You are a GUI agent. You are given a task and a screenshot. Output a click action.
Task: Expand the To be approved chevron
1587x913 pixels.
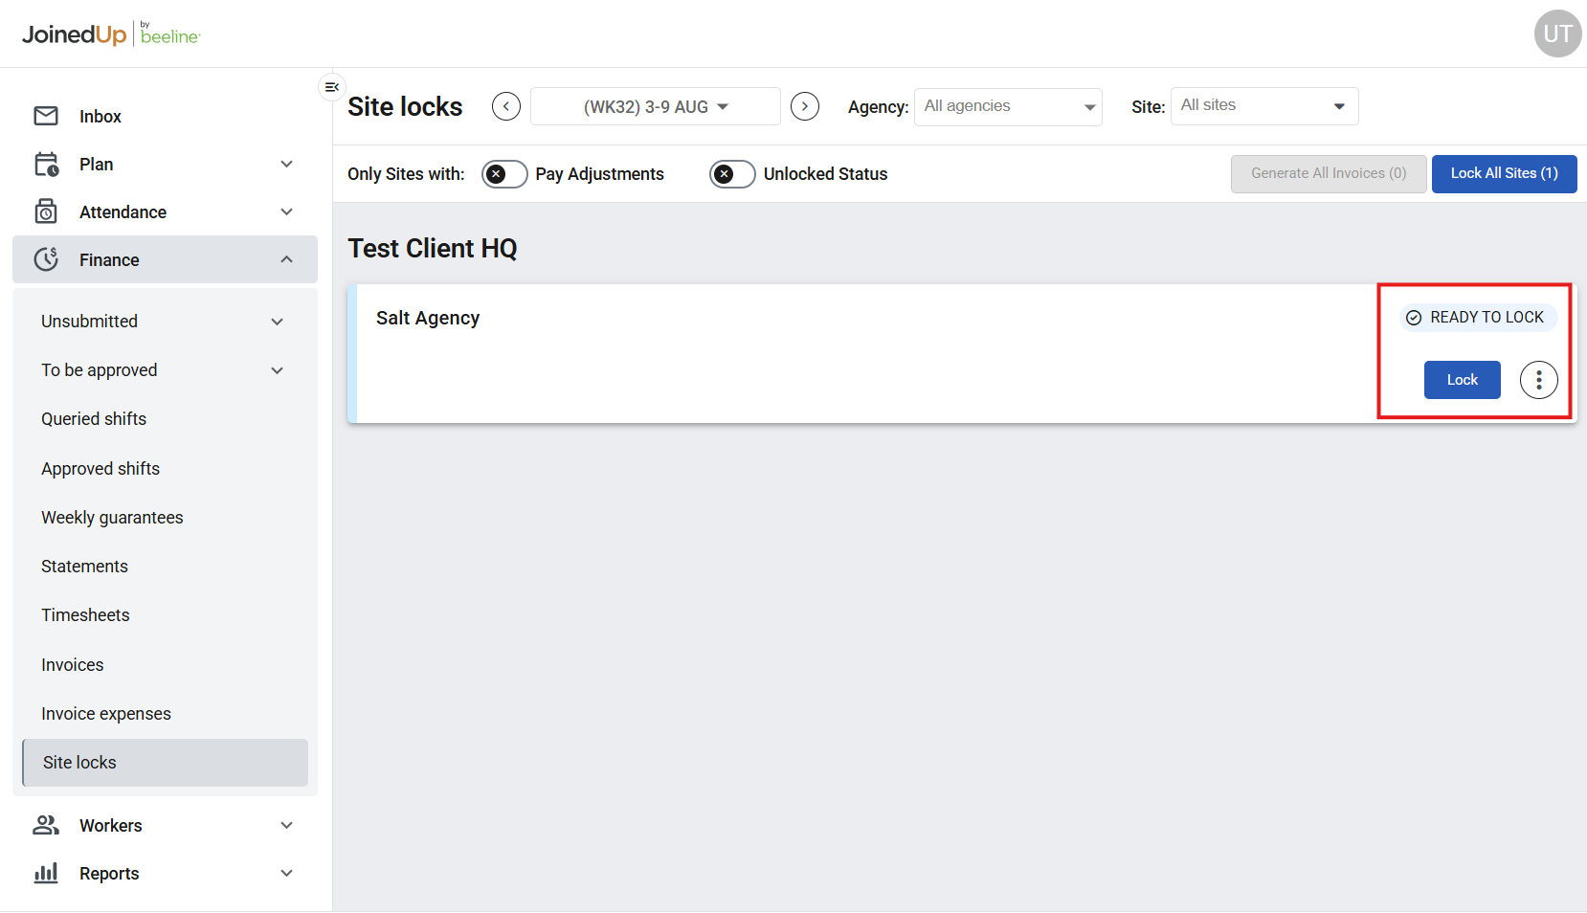coord(278,370)
